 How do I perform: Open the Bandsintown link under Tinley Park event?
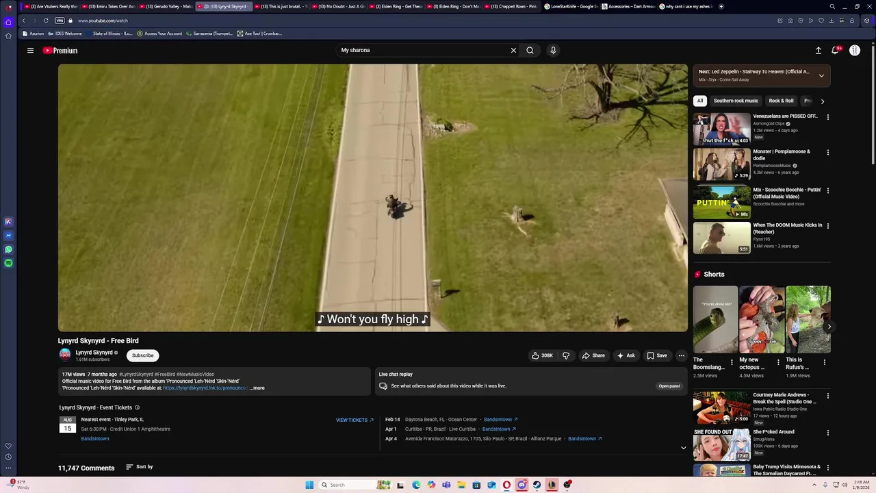(95, 438)
